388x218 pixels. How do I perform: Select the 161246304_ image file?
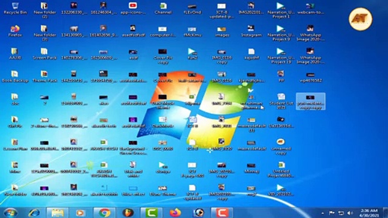coord(103,8)
